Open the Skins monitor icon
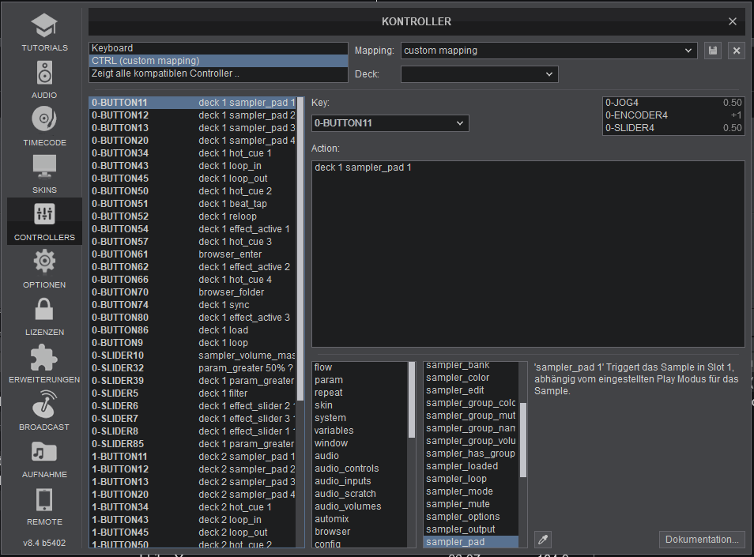754x557 pixels. click(44, 167)
